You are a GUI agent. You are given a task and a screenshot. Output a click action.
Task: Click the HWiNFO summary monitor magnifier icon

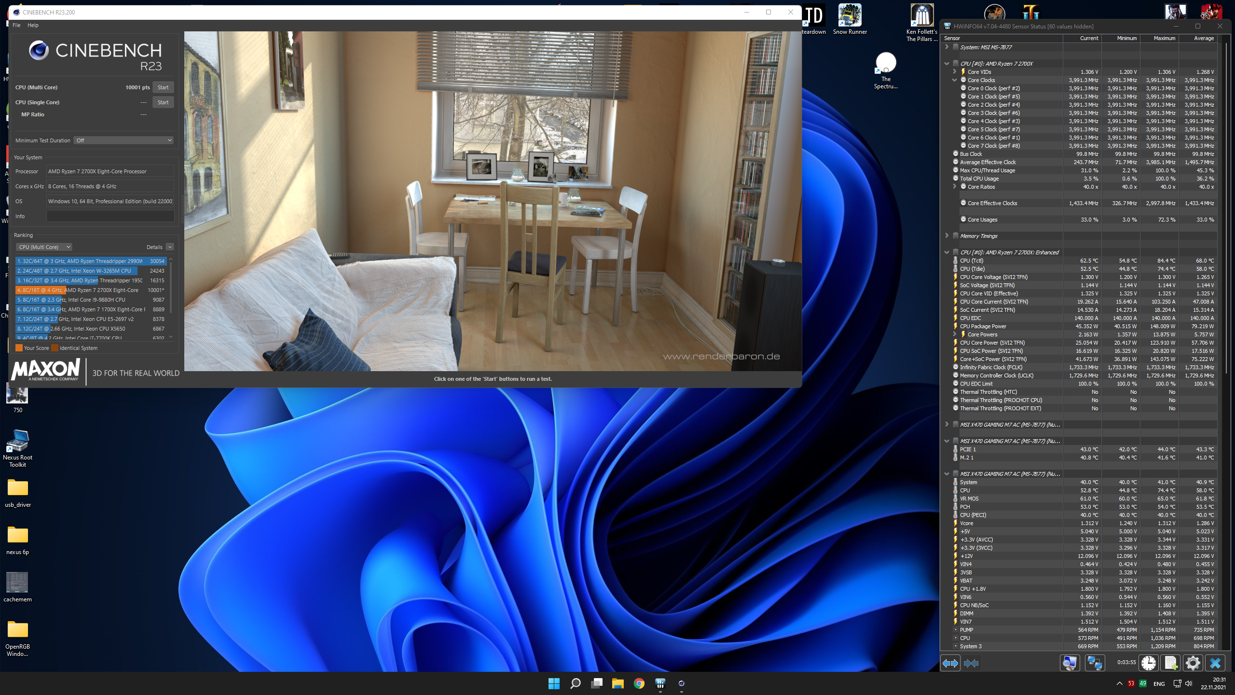(x=1070, y=663)
